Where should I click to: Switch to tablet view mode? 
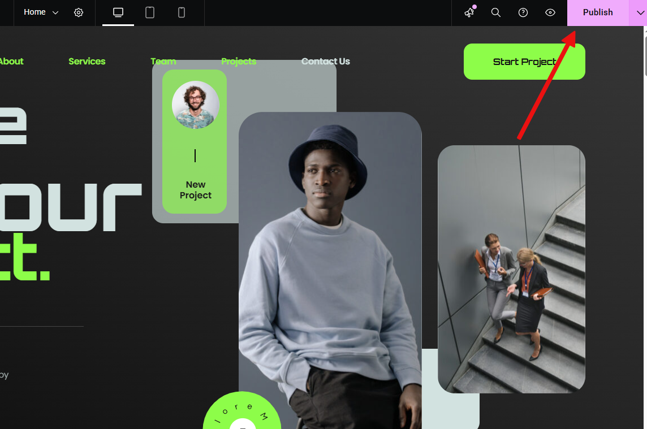(150, 12)
